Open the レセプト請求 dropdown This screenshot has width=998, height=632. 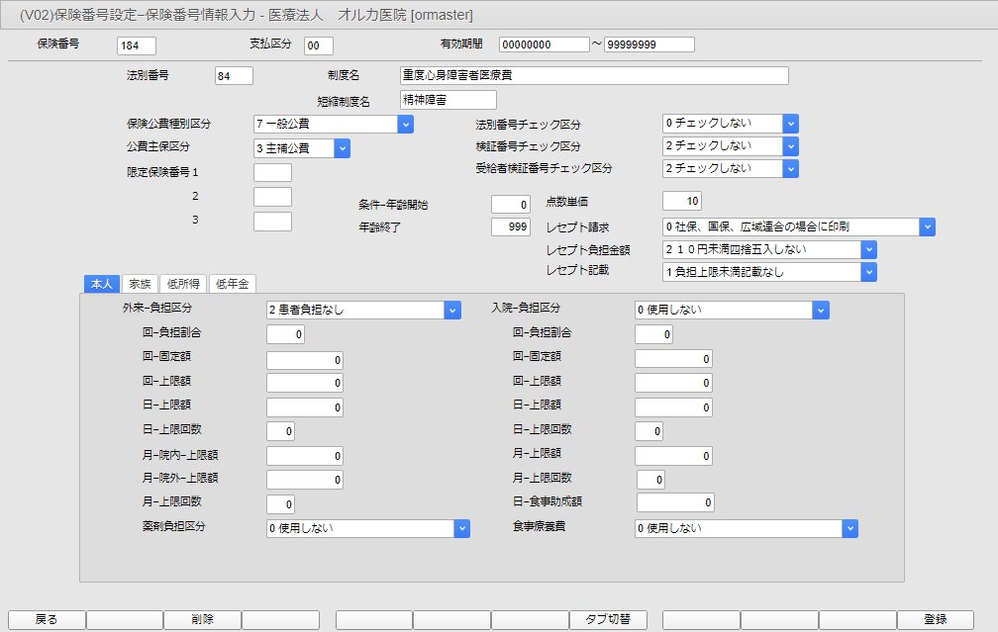tap(927, 226)
